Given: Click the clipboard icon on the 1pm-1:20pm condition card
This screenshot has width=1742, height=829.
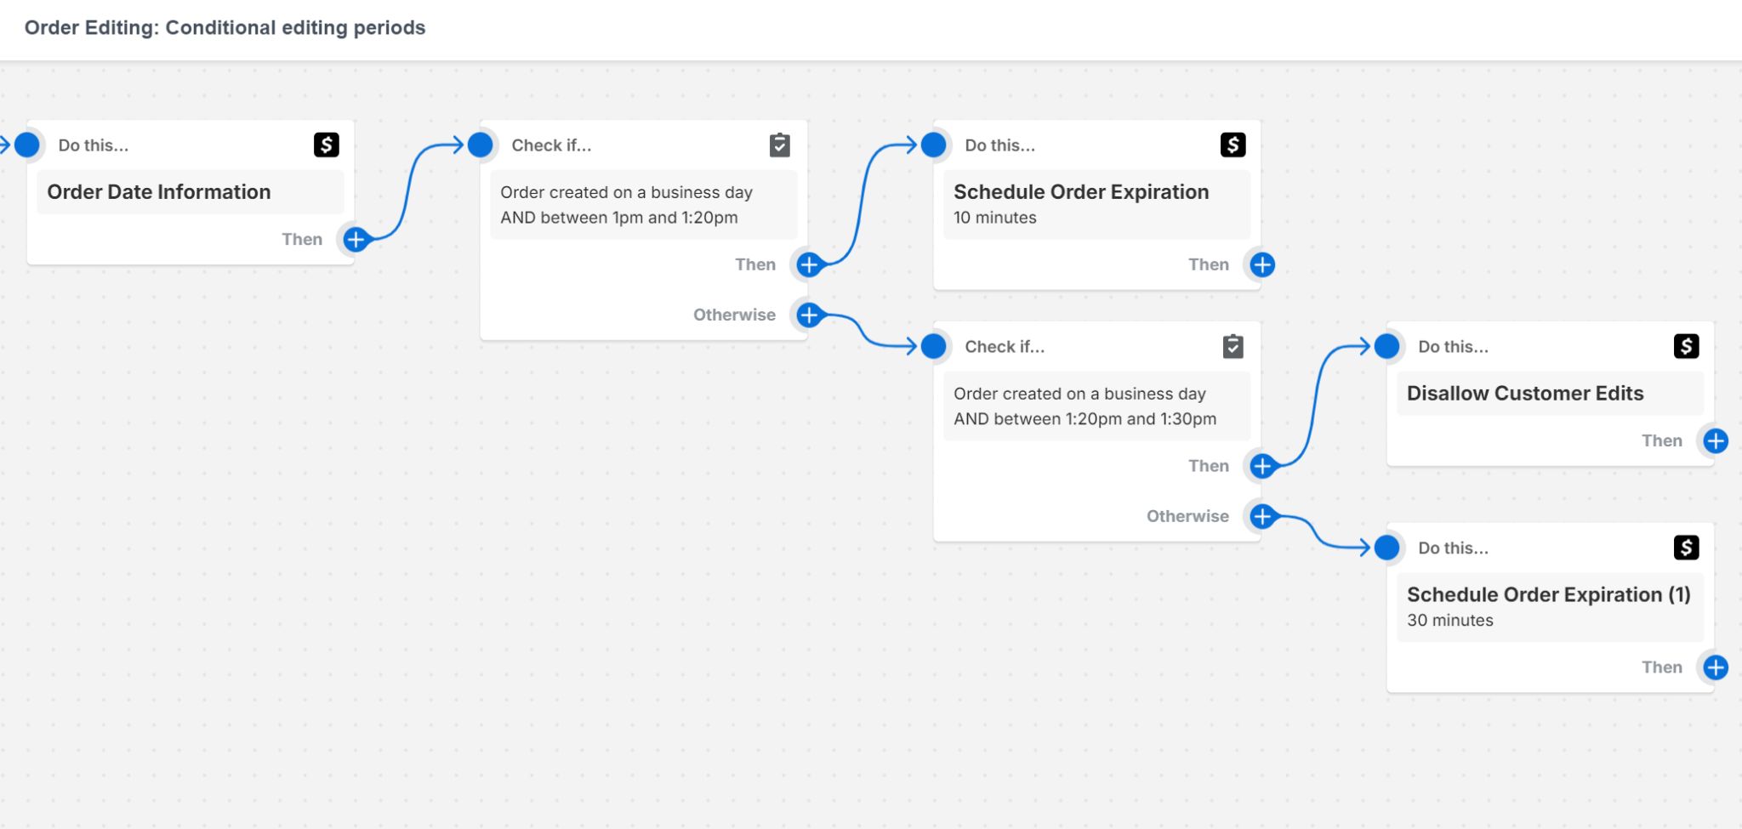Looking at the screenshot, I should point(779,145).
